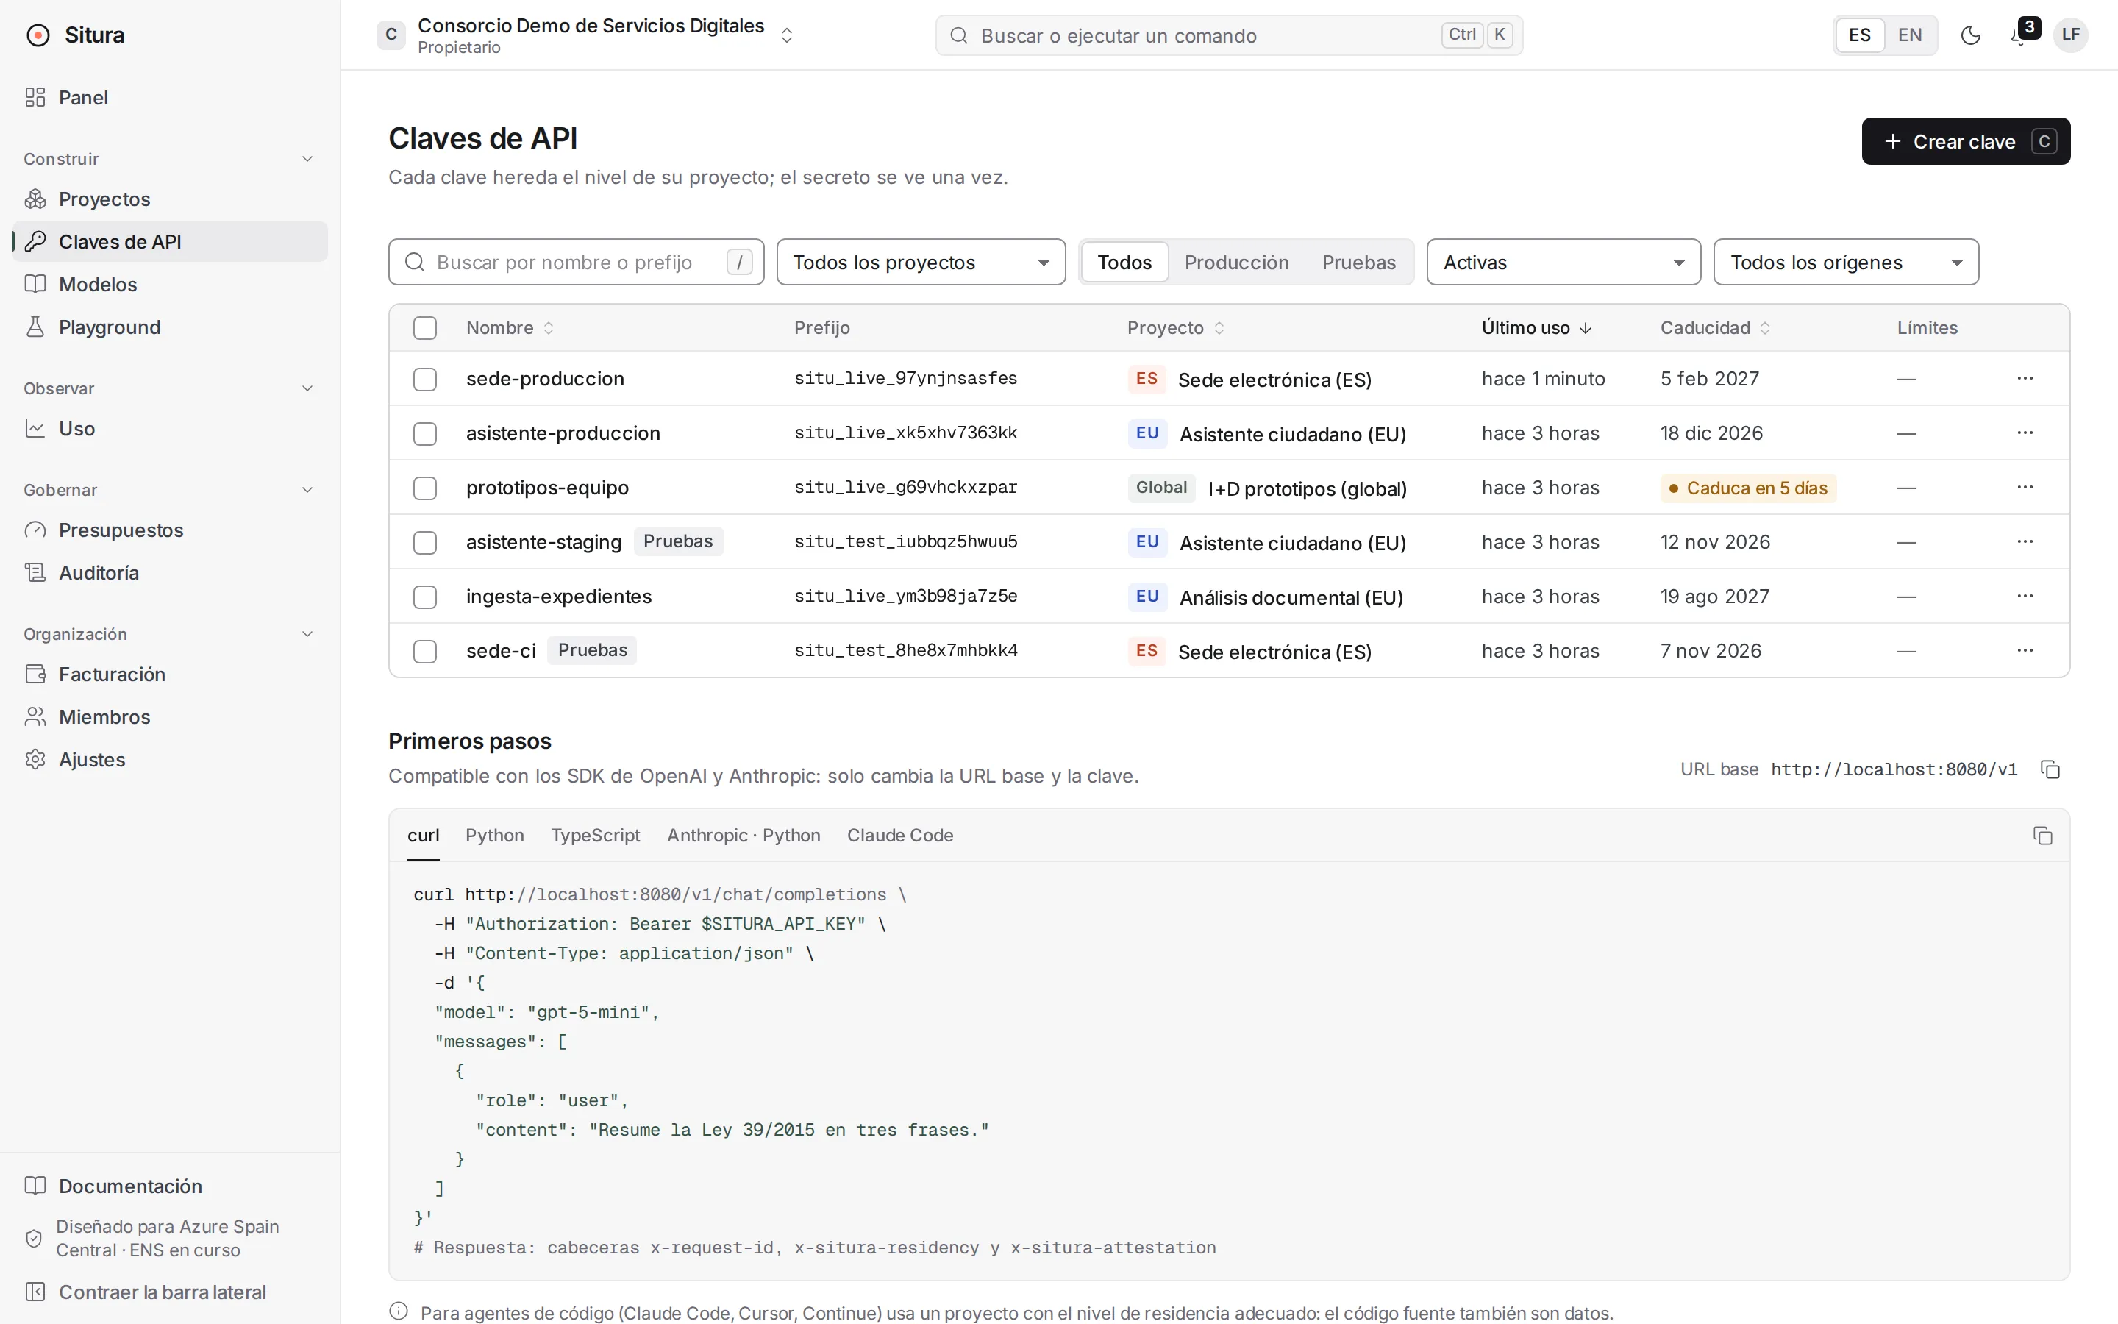Open row actions for sede-ci
2118x1324 pixels.
tap(2025, 651)
